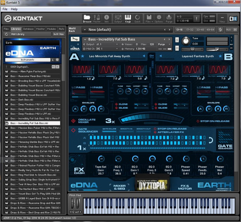The height and width of the screenshot is (222, 241).
Task: Toggle the Keyb on-screen keyboard icon
Action: click(128, 19)
